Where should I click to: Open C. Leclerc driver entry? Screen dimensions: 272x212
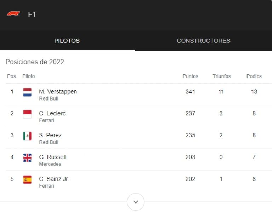(x=52, y=114)
